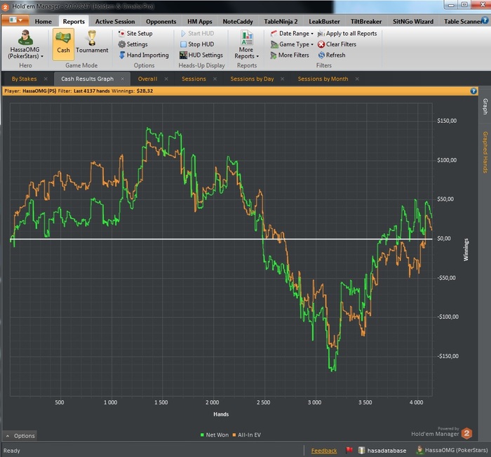Apply filters to all Reports
This screenshot has width=491, height=457.
tap(347, 33)
